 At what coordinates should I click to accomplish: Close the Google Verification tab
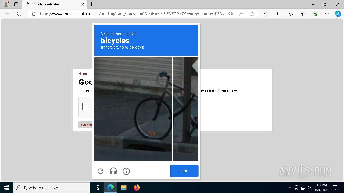click(83, 4)
